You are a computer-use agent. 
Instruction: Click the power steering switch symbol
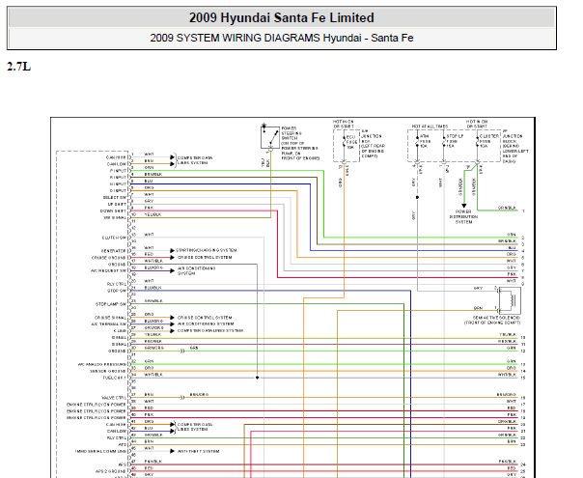click(x=270, y=137)
